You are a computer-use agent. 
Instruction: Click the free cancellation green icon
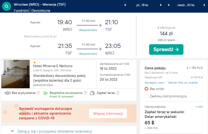(x=45, y=93)
